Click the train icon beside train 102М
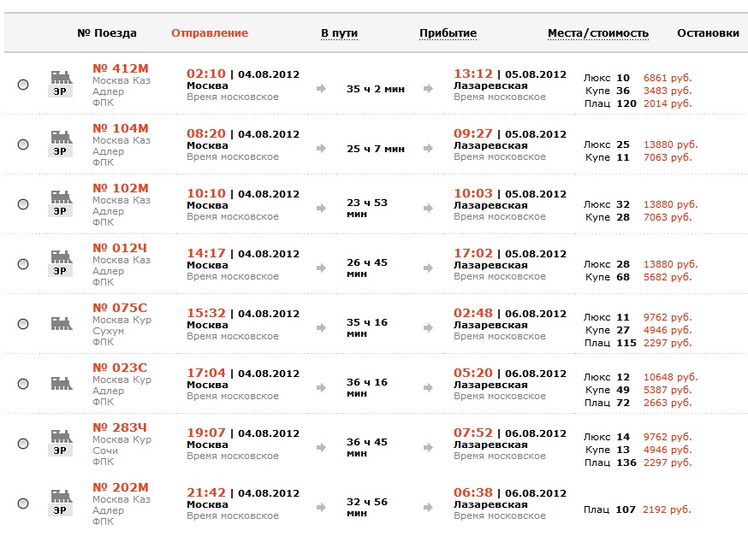This screenshot has width=748, height=536. click(60, 197)
